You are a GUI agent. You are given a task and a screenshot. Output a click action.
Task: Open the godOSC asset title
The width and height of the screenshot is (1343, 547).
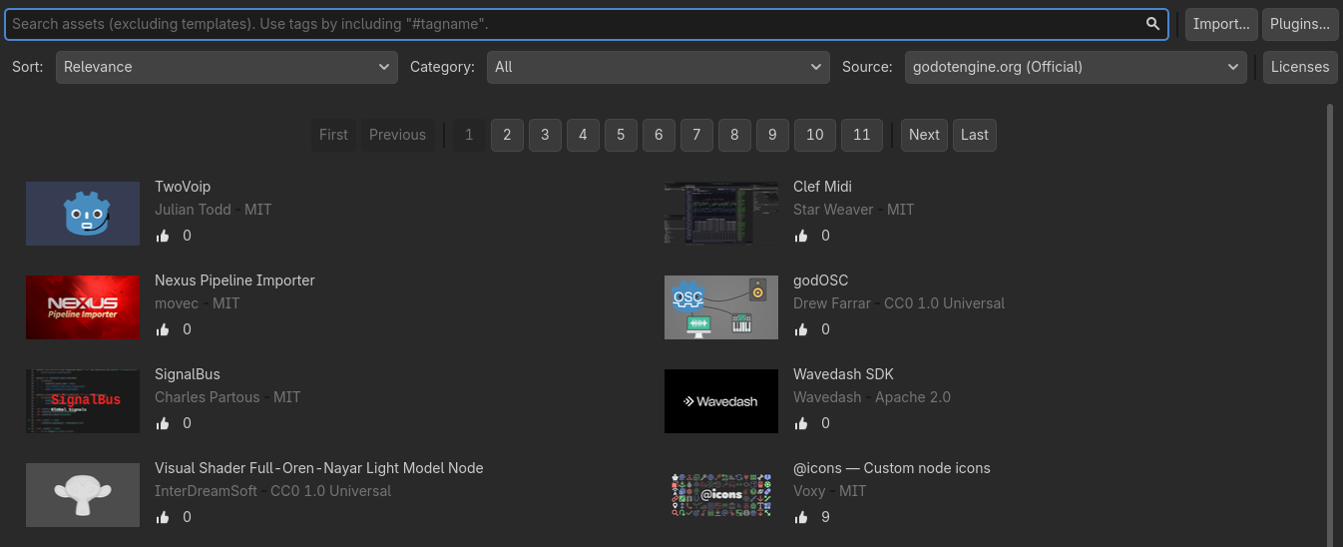(x=820, y=280)
